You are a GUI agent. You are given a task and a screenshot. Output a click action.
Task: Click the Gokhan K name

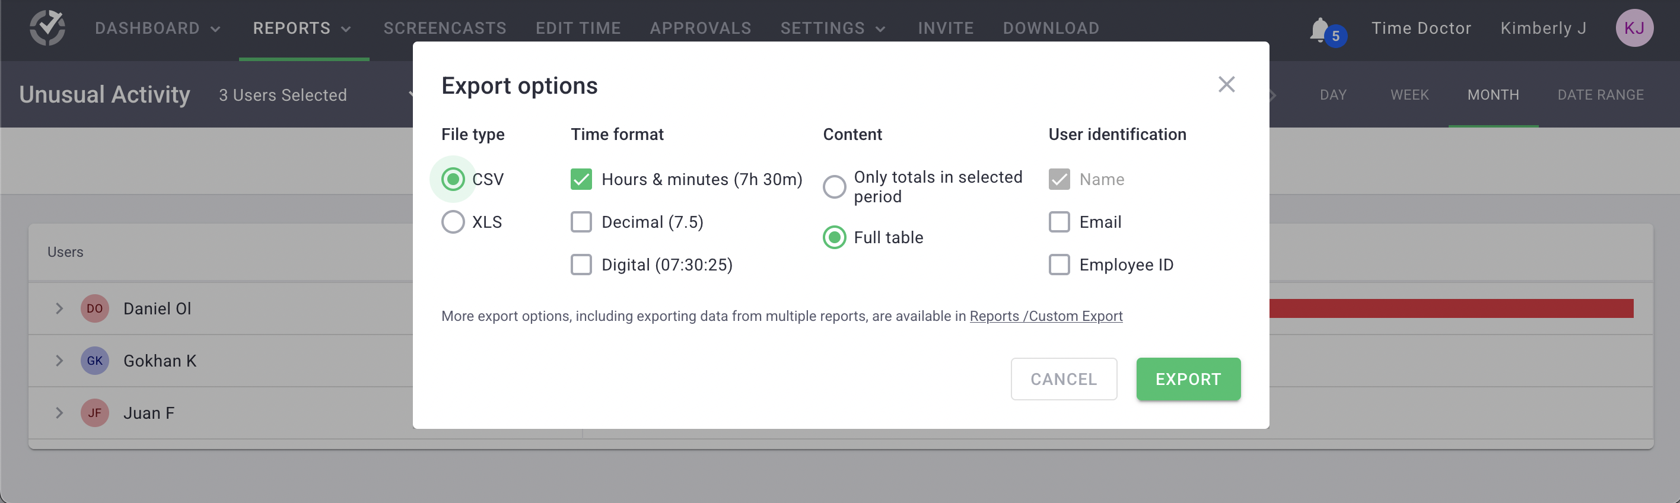point(160,361)
